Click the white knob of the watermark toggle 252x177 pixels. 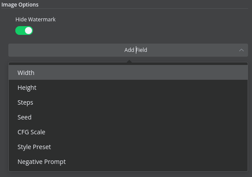point(28,31)
